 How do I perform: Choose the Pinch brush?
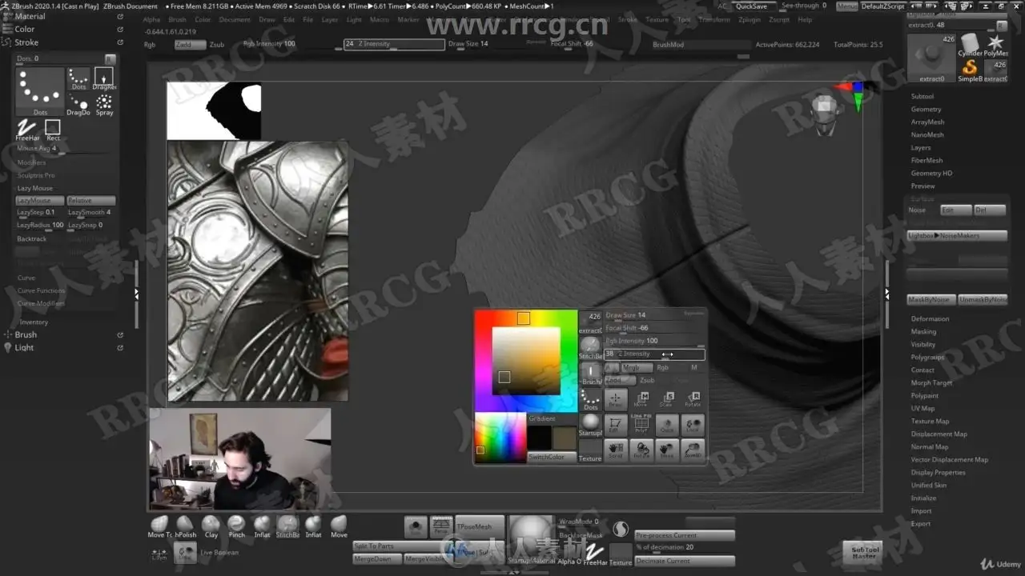coord(236,526)
